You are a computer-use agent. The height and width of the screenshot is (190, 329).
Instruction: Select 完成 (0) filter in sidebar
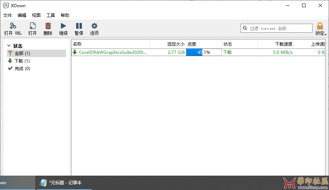click(x=37, y=69)
